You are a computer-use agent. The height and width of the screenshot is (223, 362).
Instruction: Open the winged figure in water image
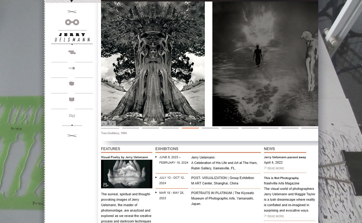[x=265, y=64]
